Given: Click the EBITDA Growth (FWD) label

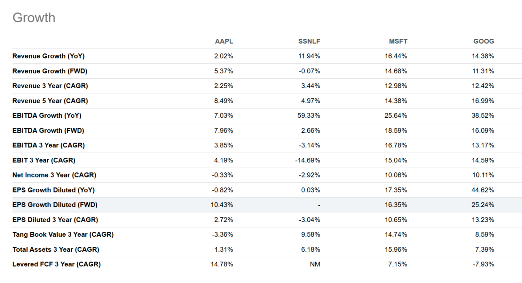Looking at the screenshot, I should [48, 130].
